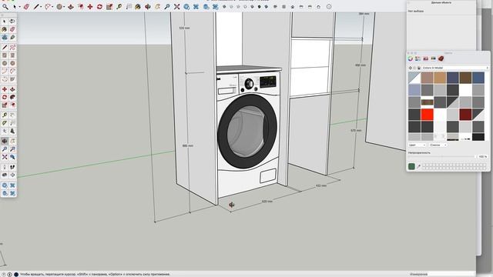Viewport: 493px width, 277px height.
Task: Pick the Push/Pull tool in top toolbar
Action: (x=71, y=6)
